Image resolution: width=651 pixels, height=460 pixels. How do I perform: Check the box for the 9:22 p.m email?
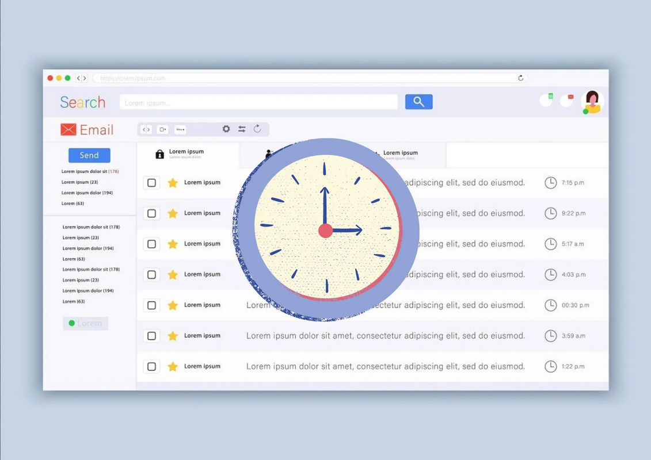(x=151, y=213)
